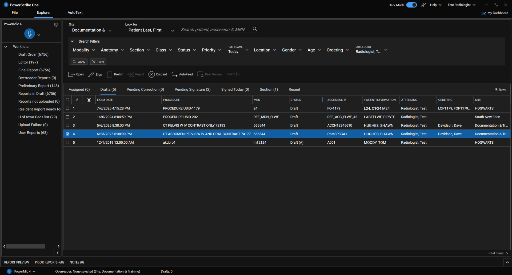Check row 2 PROCEDURE USID-202 checkbox
Viewport: 512px width, 275px height.
coord(67,117)
